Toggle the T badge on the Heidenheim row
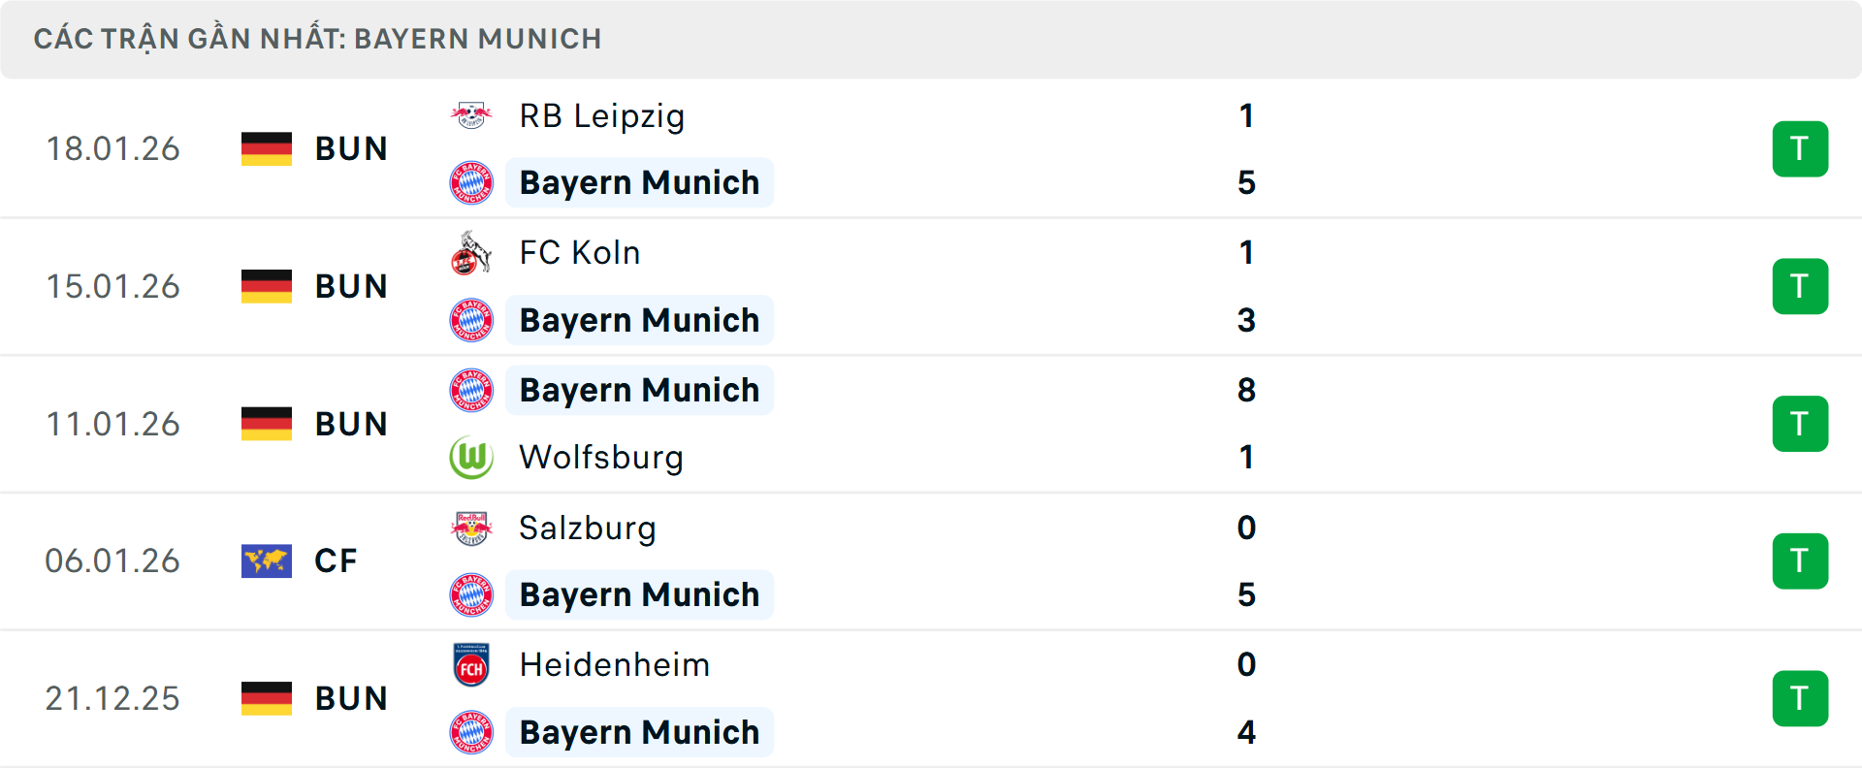The width and height of the screenshot is (1862, 768). tap(1800, 698)
